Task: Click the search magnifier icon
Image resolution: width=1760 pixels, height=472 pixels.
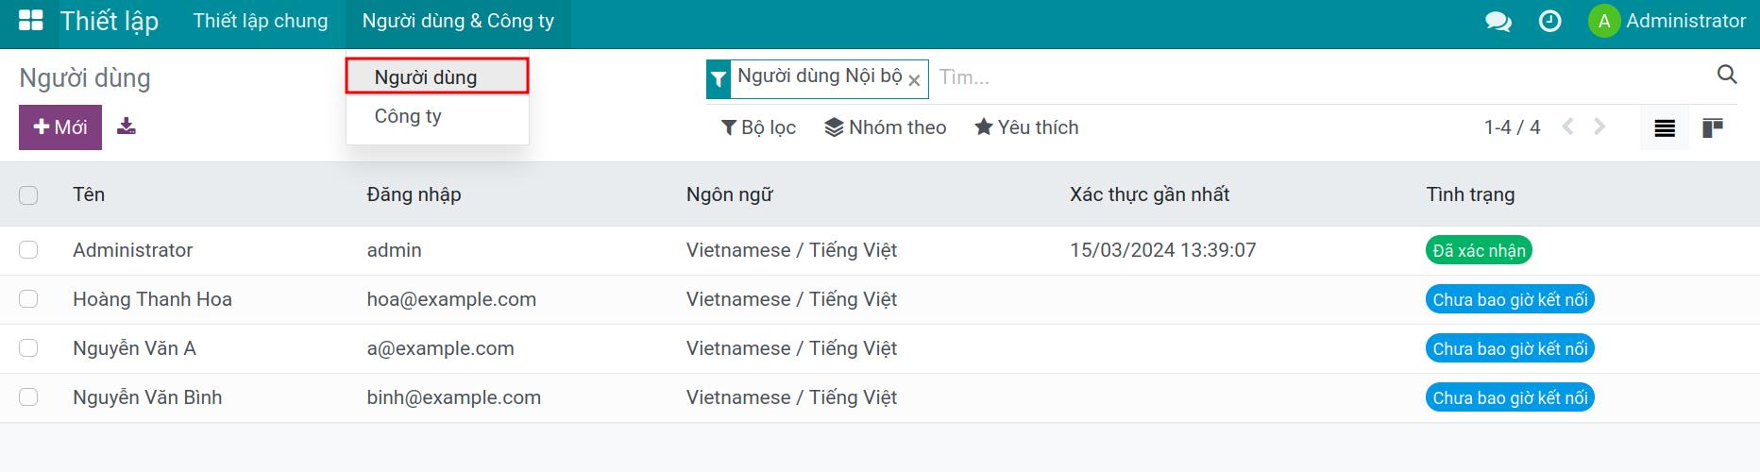Action: click(1727, 75)
